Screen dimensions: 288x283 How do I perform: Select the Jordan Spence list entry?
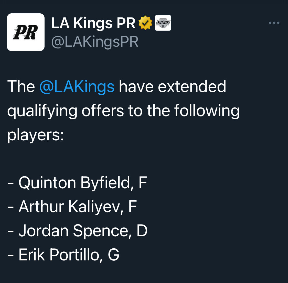click(78, 231)
